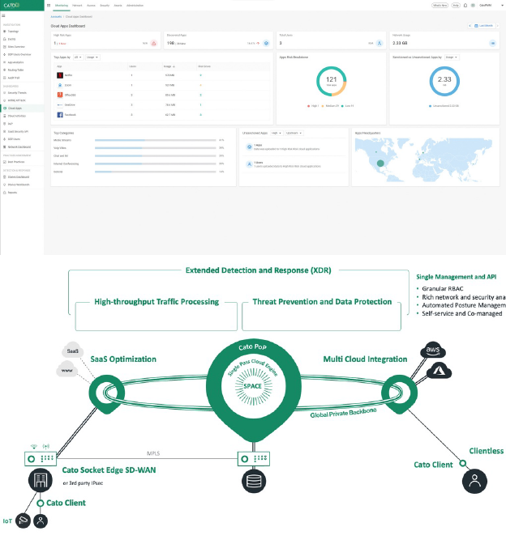This screenshot has height=544, width=506.
Task: Switch to the Administration tab
Action: [x=135, y=6]
